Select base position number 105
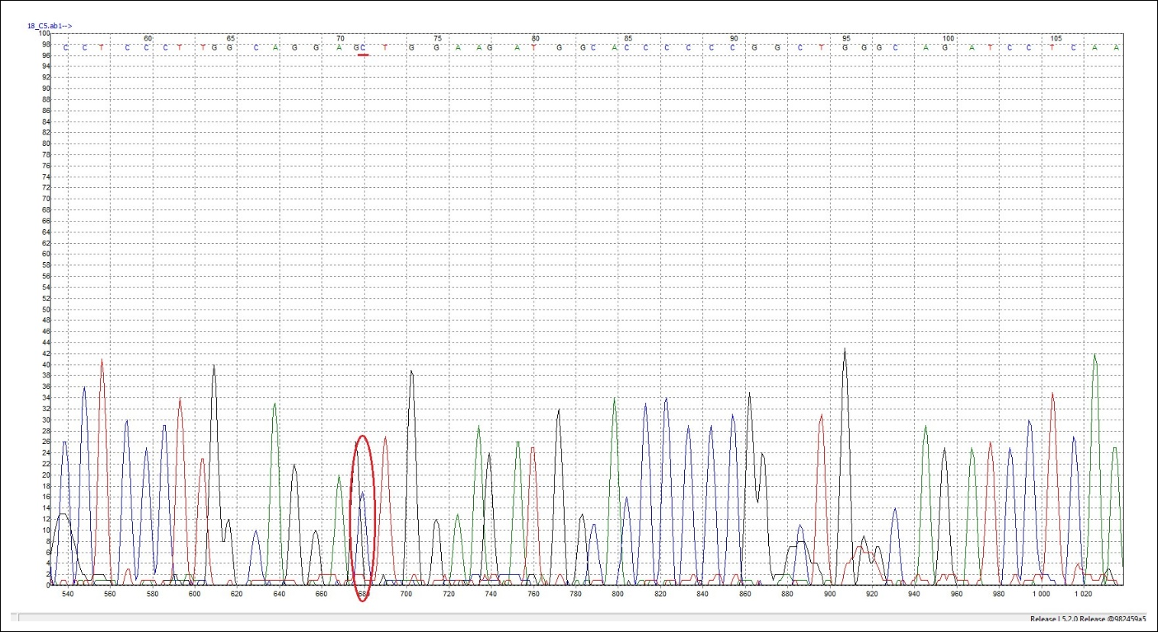The height and width of the screenshot is (632, 1158). click(1056, 38)
